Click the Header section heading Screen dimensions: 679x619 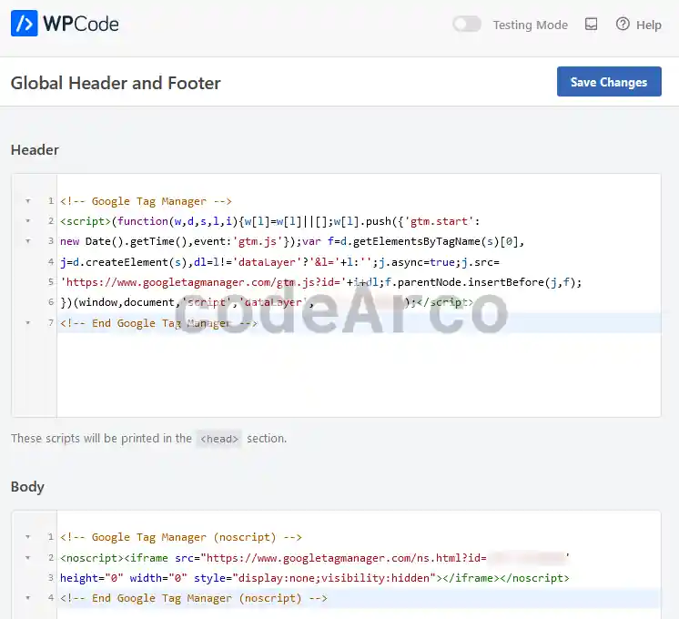click(35, 150)
